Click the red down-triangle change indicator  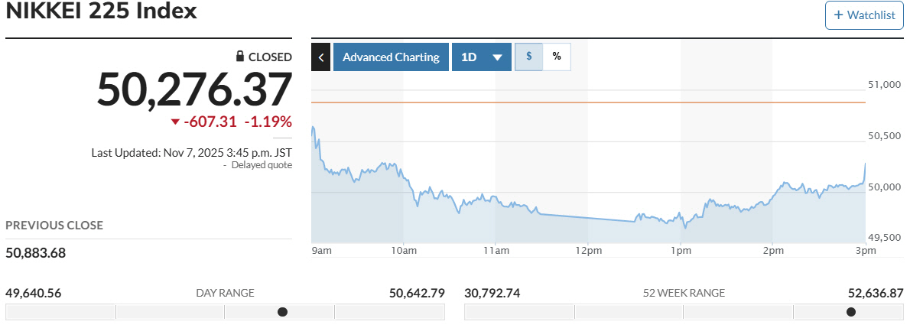pos(175,122)
